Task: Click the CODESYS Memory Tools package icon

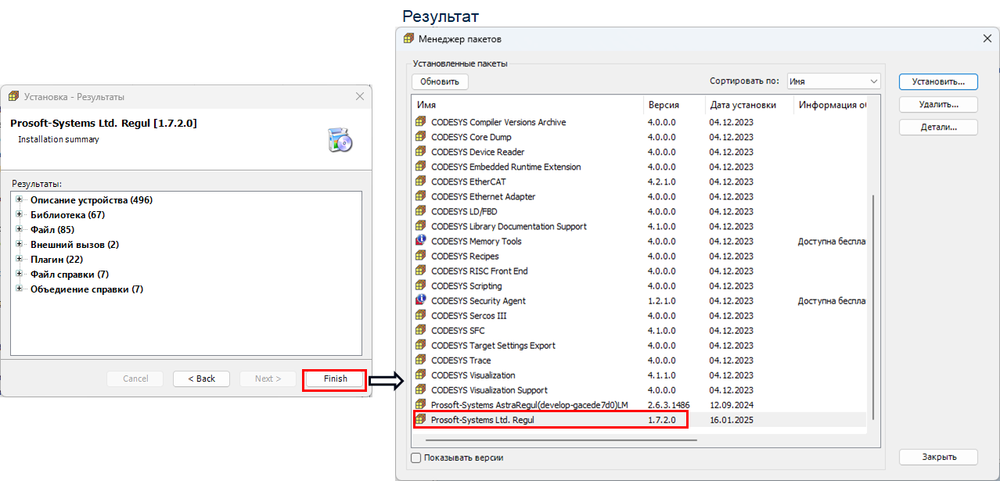Action: click(421, 241)
